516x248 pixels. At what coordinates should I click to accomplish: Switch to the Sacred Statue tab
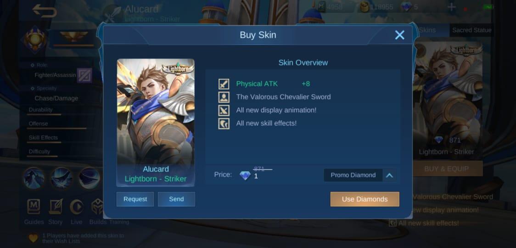(x=471, y=30)
